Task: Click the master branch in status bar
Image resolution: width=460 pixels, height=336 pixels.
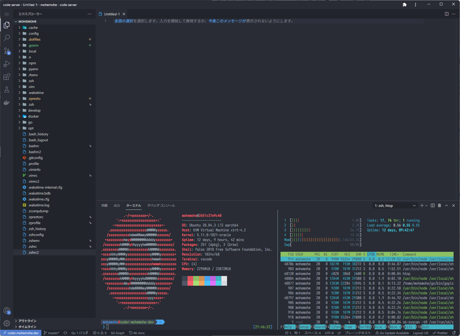Action: tap(51, 333)
